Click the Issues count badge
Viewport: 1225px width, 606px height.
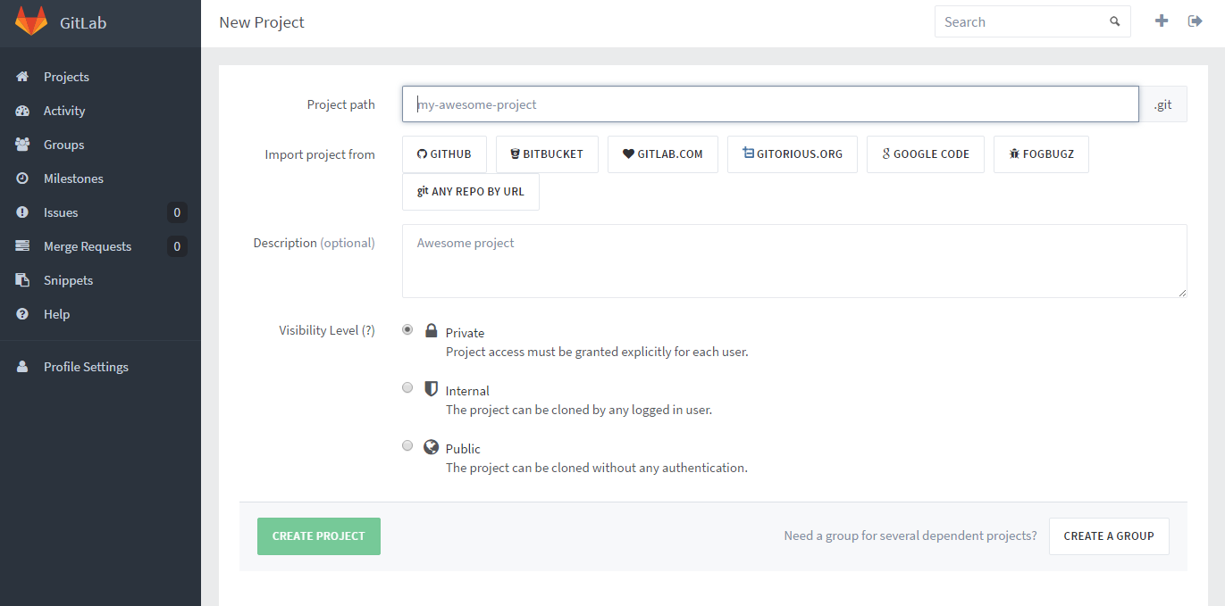[x=177, y=212]
